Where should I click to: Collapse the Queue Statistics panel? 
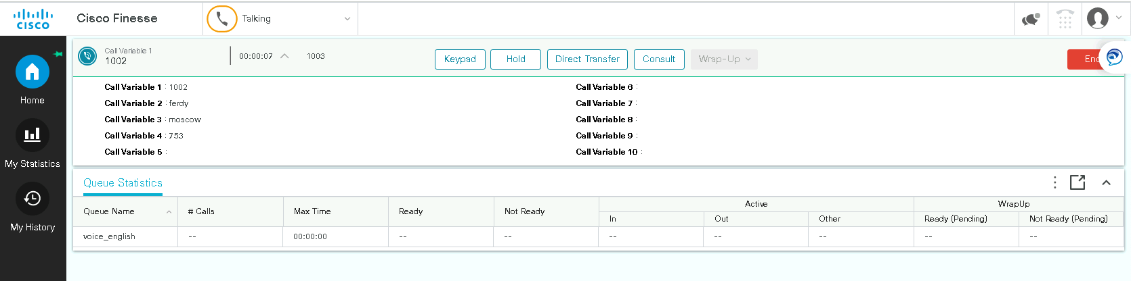coord(1106,182)
